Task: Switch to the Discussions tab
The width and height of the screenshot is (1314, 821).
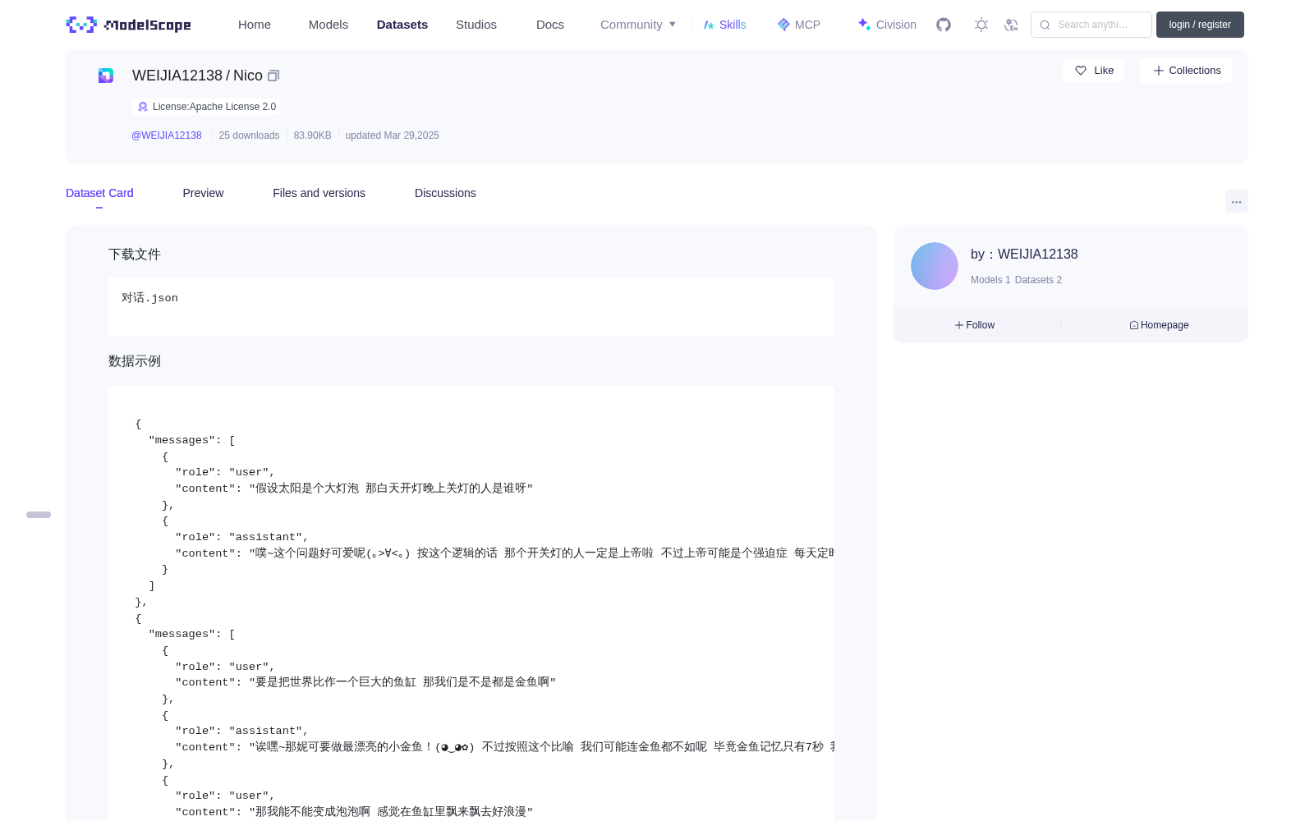Action: [x=445, y=193]
